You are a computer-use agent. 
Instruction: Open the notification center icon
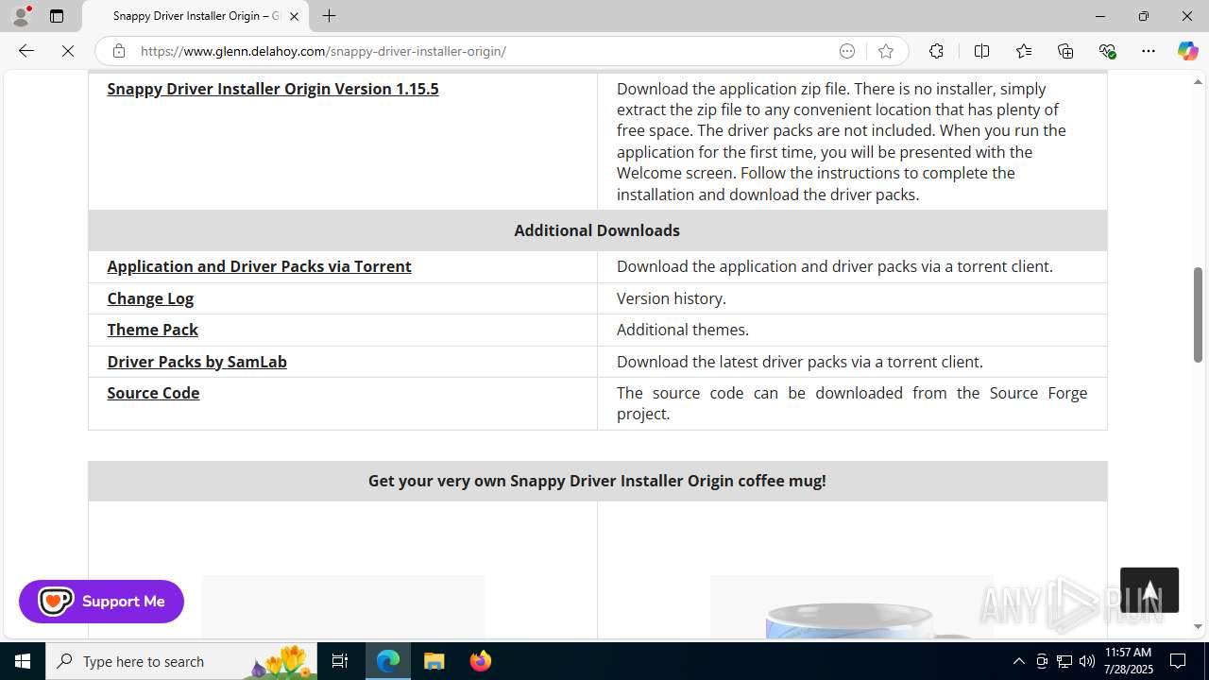(1179, 661)
